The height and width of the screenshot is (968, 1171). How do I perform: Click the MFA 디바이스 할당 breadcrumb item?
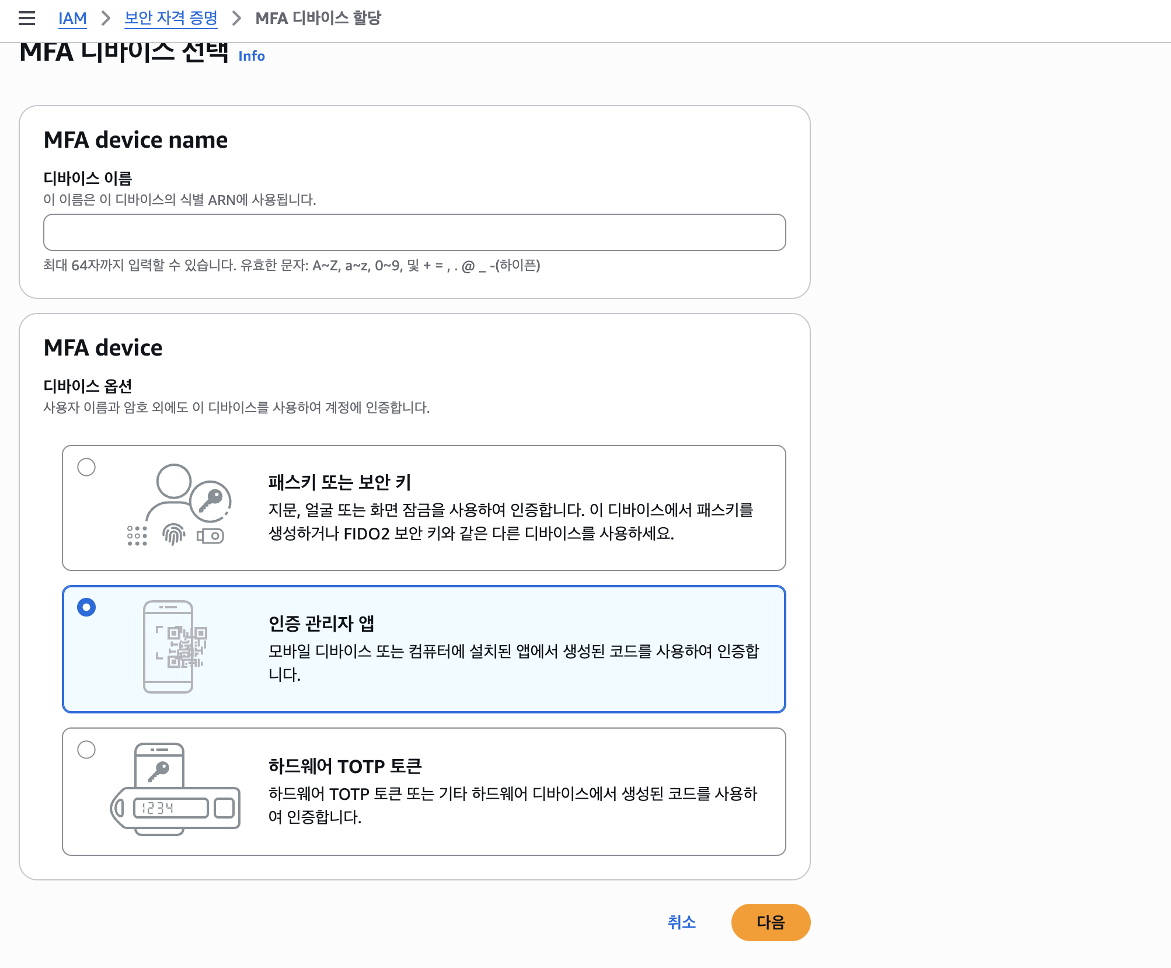click(x=318, y=18)
